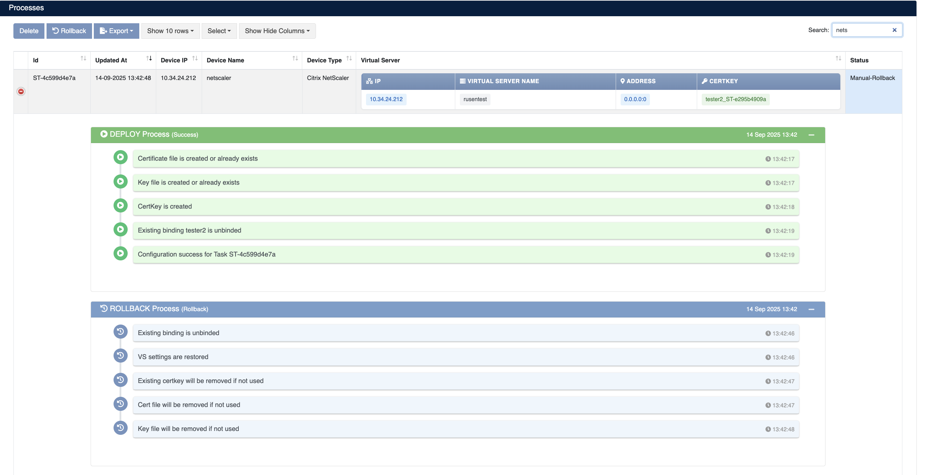Click step icon for binding tester2 unbinded
This screenshot has width=926, height=475.
click(121, 229)
